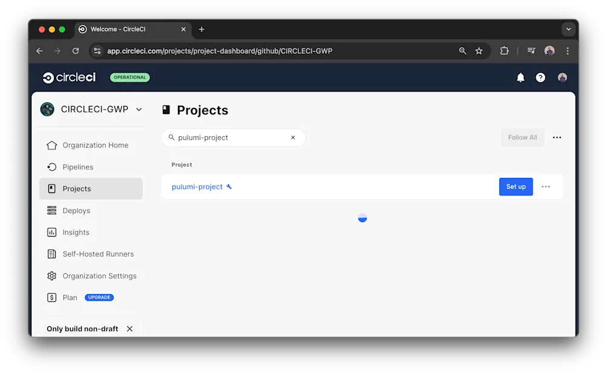Image resolution: width=607 pixels, height=374 pixels.
Task: Click the Self-Hosted Runners icon
Action: click(51, 254)
